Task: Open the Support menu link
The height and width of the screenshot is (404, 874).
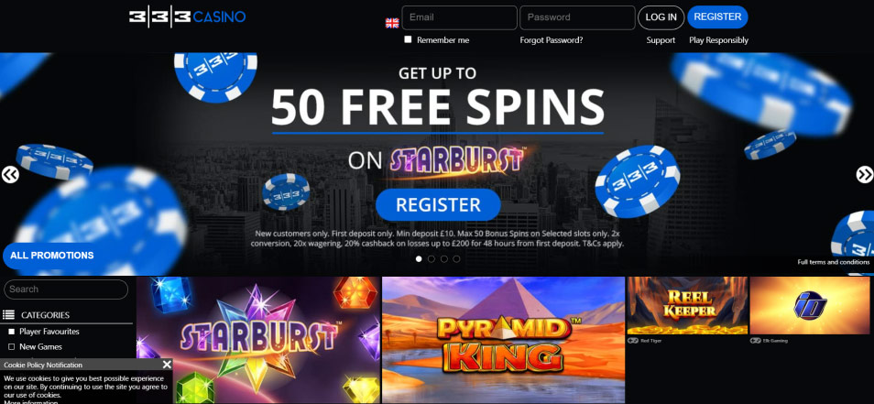Action: [x=661, y=40]
